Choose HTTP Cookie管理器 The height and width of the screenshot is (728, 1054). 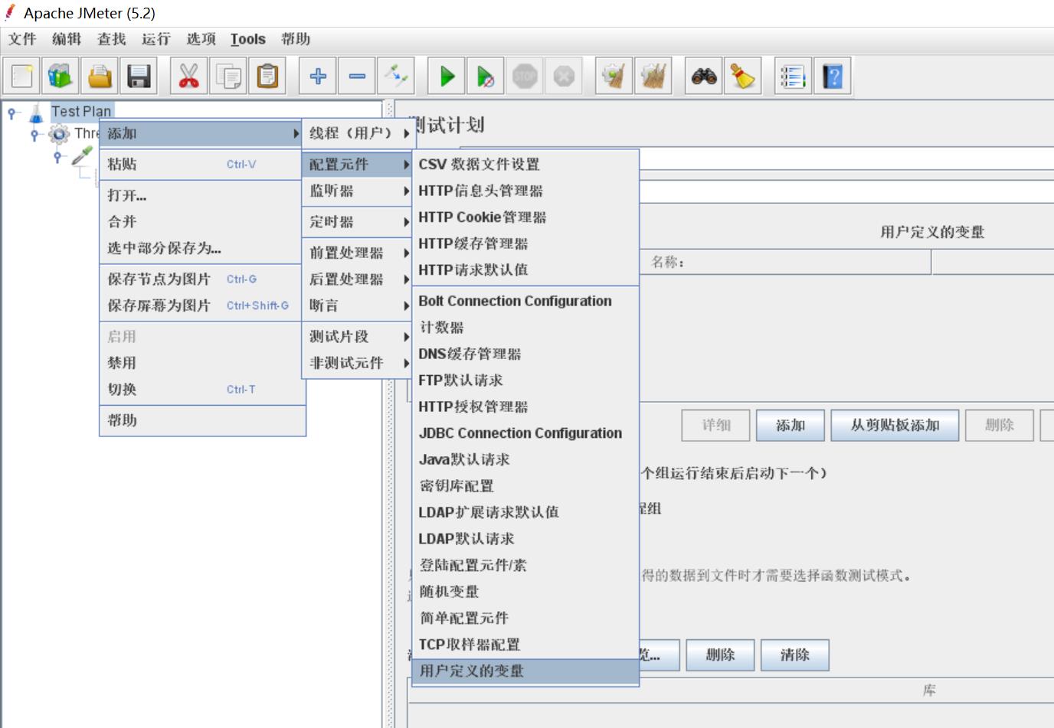click(x=525, y=217)
